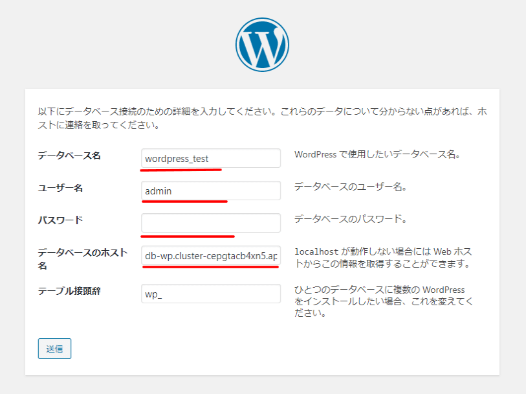The width and height of the screenshot is (526, 394).
Task: Click the intro paragraph starting 以下にデータベース接続
Action: (262, 118)
